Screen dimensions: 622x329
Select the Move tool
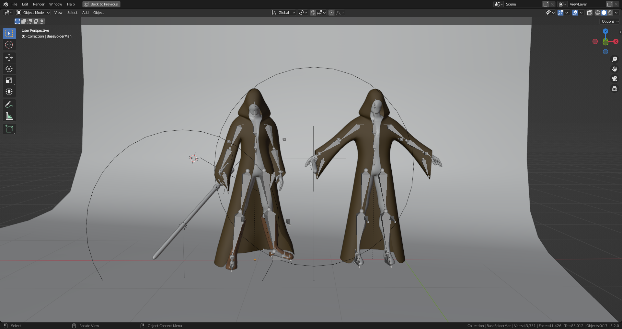(9, 58)
